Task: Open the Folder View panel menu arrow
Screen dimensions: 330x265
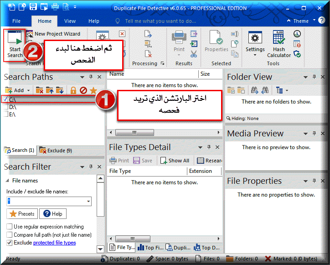Action: click(x=305, y=77)
